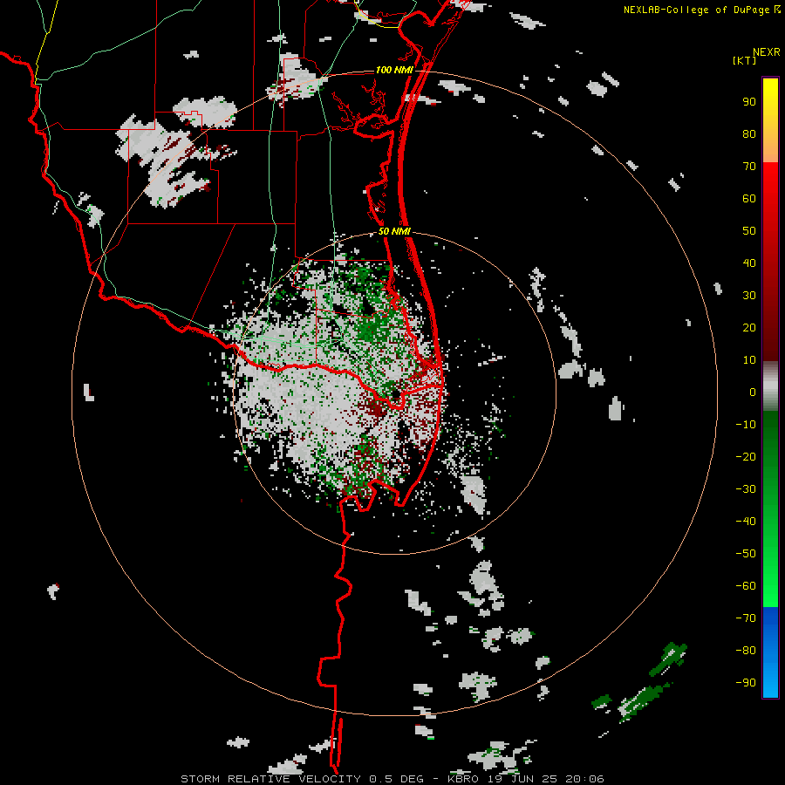Click the NEXR label above the color scale
Screen dimensions: 785x785
767,52
